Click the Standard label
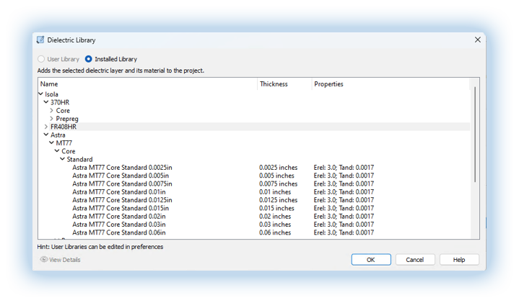The height and width of the screenshot is (303, 519). tap(80, 159)
